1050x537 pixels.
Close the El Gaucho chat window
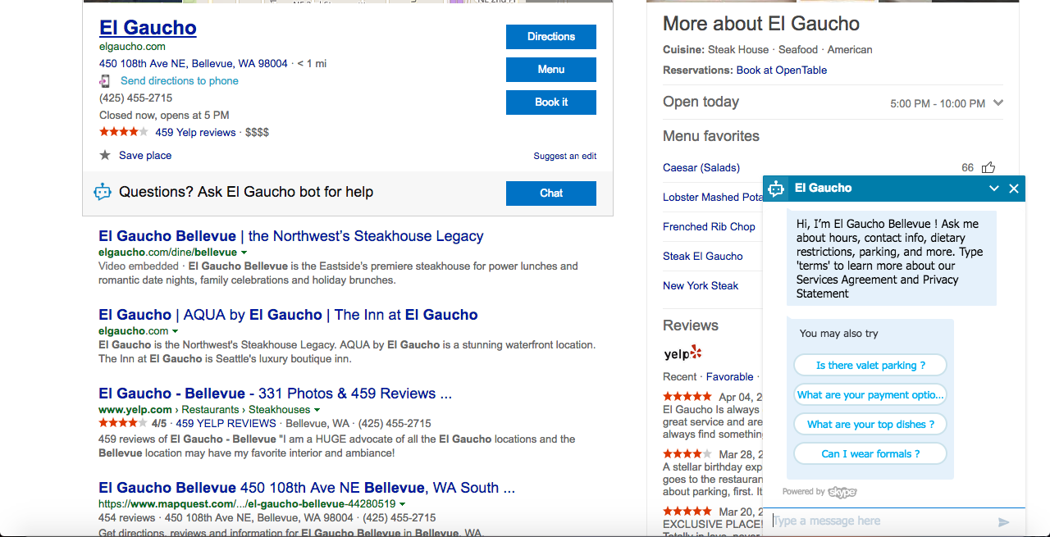(1014, 189)
